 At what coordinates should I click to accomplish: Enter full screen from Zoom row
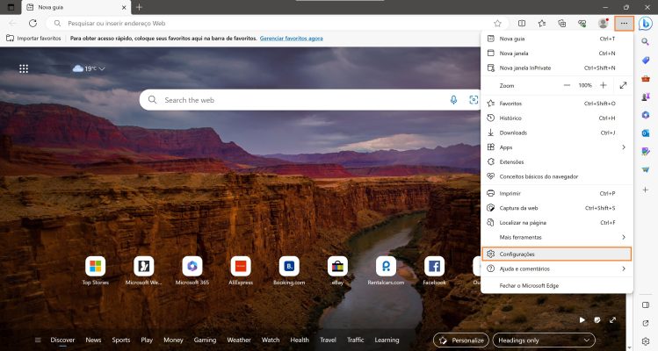coord(623,85)
